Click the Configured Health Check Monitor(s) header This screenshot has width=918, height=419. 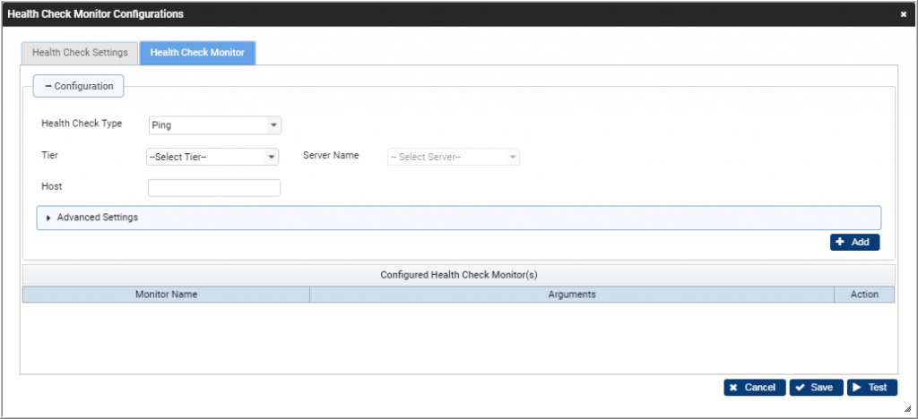[x=458, y=274]
